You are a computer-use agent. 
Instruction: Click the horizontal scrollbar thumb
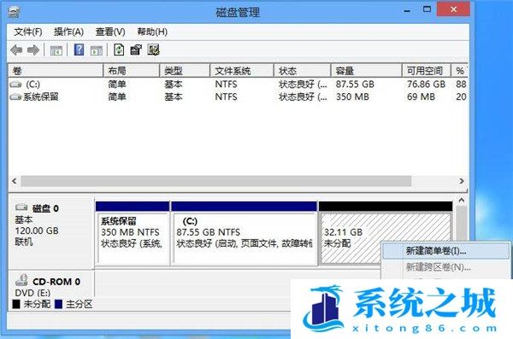click(x=216, y=181)
